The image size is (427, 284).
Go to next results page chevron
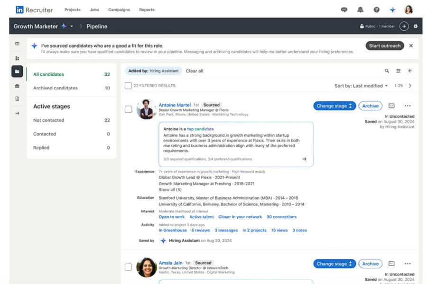tap(410, 86)
